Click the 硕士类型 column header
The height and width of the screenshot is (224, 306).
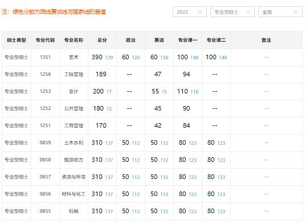click(17, 40)
